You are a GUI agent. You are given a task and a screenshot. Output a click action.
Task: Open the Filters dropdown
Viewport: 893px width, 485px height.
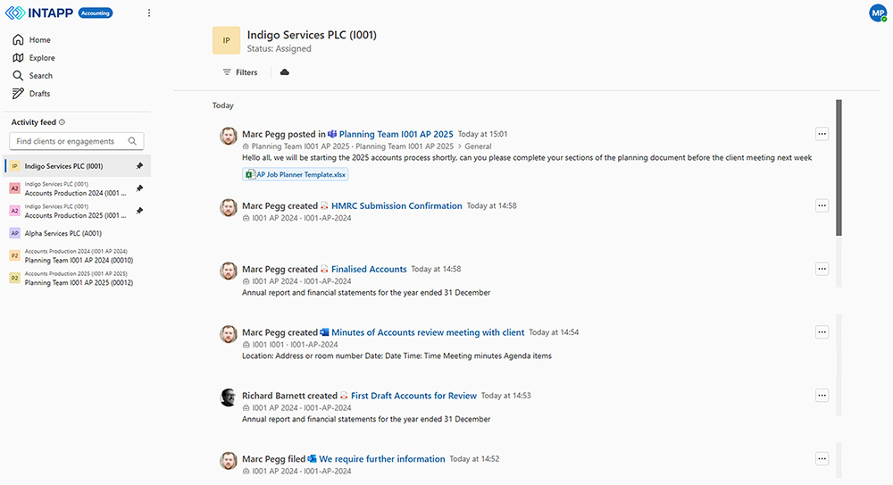tap(239, 72)
